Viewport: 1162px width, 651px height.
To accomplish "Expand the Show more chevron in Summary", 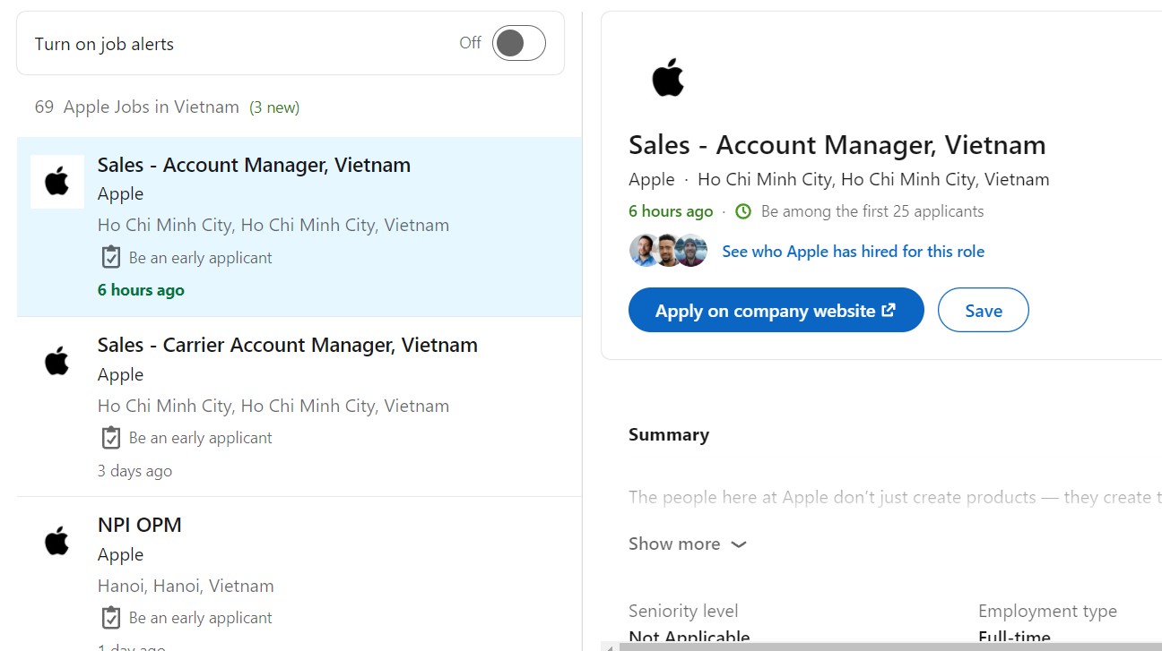I will point(739,544).
